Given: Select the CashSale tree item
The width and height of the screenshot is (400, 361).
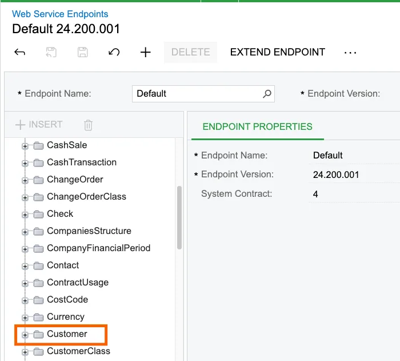Looking at the screenshot, I should click(67, 145).
